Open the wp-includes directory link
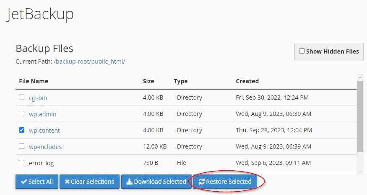The width and height of the screenshot is (367, 195). [x=45, y=146]
